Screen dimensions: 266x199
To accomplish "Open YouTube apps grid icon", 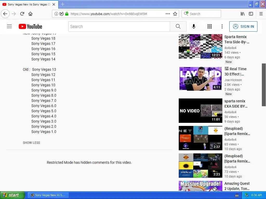I will (x=210, y=26).
